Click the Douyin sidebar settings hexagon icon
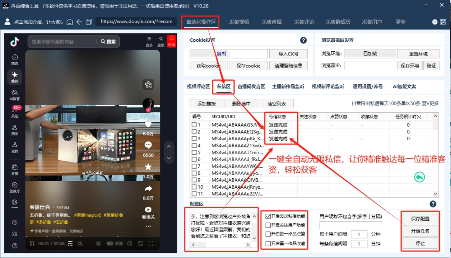The height and width of the screenshot is (258, 451). click(15, 223)
